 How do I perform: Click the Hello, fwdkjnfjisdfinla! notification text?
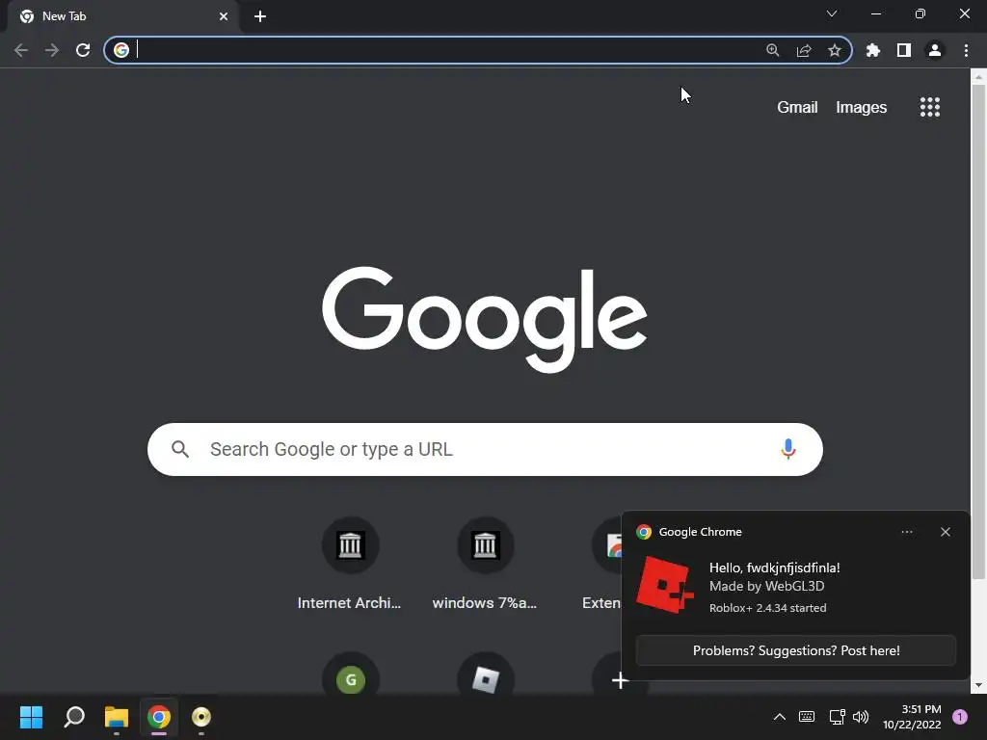click(774, 568)
